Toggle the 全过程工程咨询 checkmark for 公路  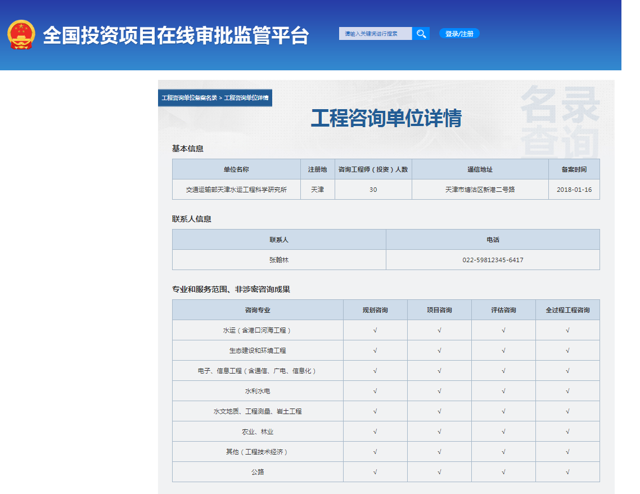[x=567, y=472]
